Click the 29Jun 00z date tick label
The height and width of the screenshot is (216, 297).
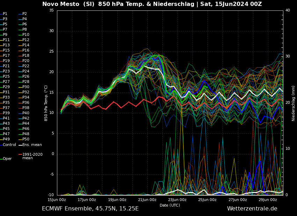[268, 200]
